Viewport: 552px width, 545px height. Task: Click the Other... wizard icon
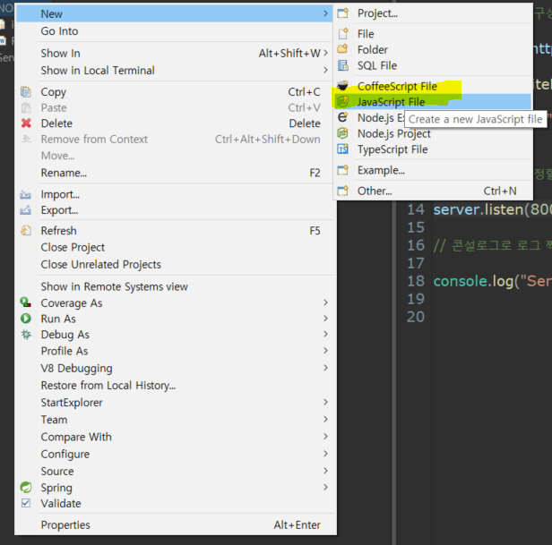343,191
